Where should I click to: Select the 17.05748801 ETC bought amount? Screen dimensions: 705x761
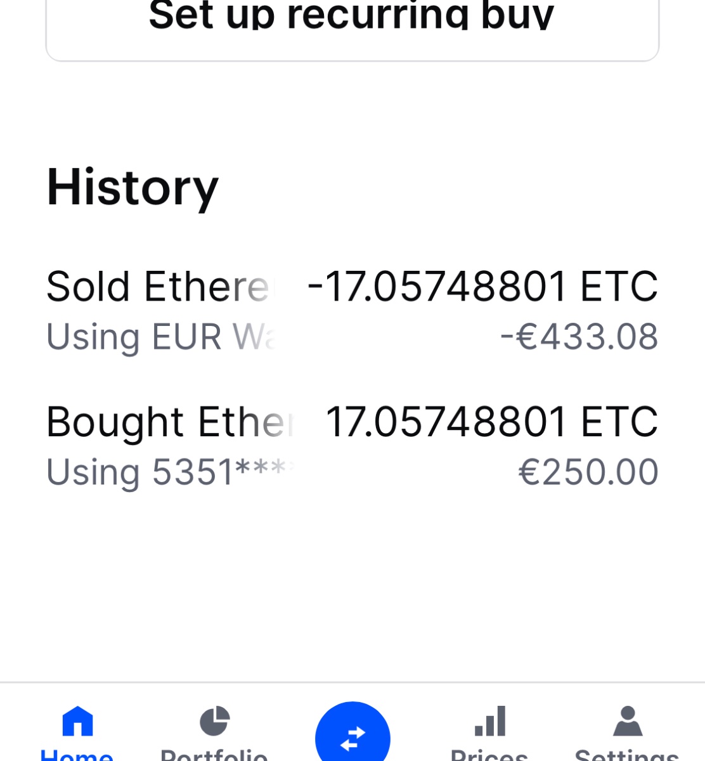tap(492, 422)
